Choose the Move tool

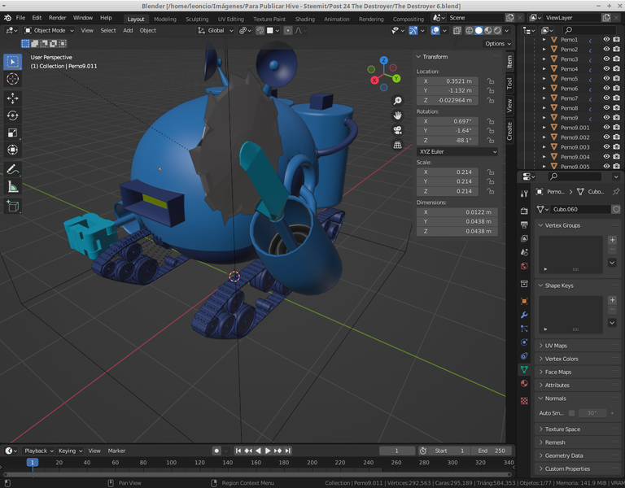tap(13, 98)
